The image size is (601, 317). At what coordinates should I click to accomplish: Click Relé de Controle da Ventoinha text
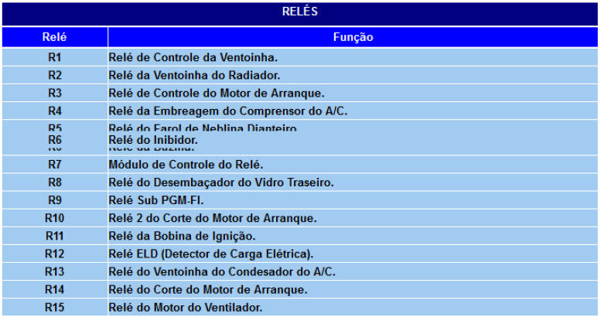click(x=193, y=57)
